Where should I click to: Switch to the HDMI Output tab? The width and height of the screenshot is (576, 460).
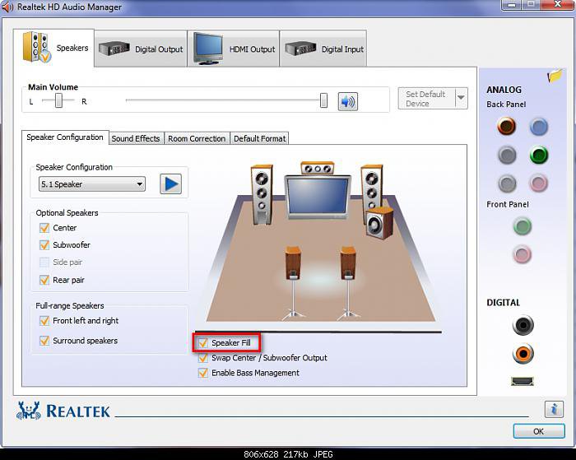tap(234, 49)
